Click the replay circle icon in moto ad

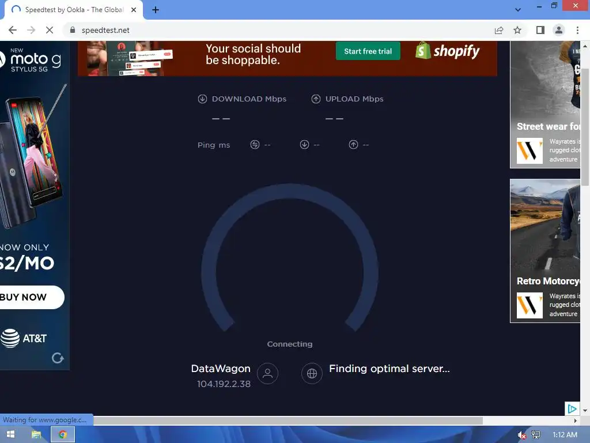tap(58, 358)
